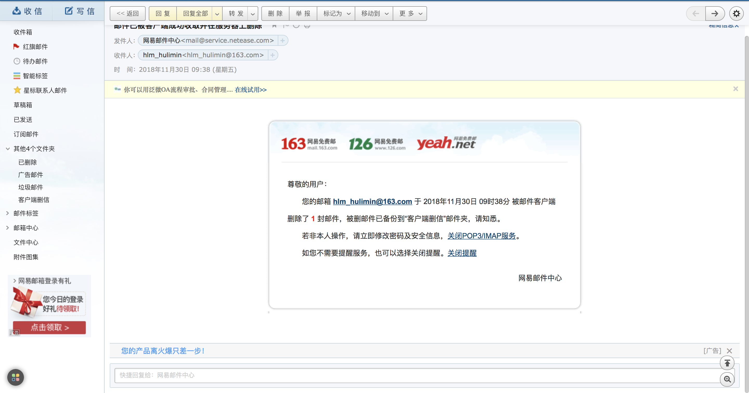Go to next email arrow
The height and width of the screenshot is (393, 749).
coord(714,13)
